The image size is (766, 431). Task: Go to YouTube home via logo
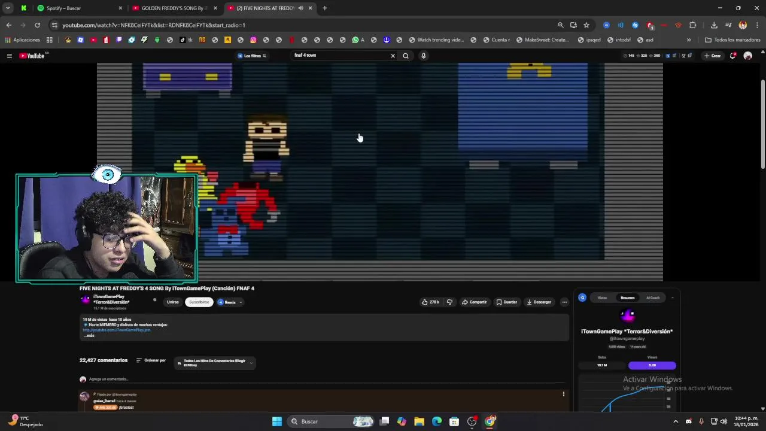tap(32, 56)
